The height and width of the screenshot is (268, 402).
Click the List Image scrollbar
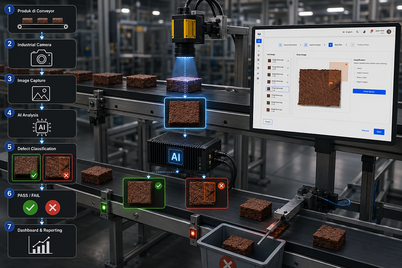tap(290, 86)
